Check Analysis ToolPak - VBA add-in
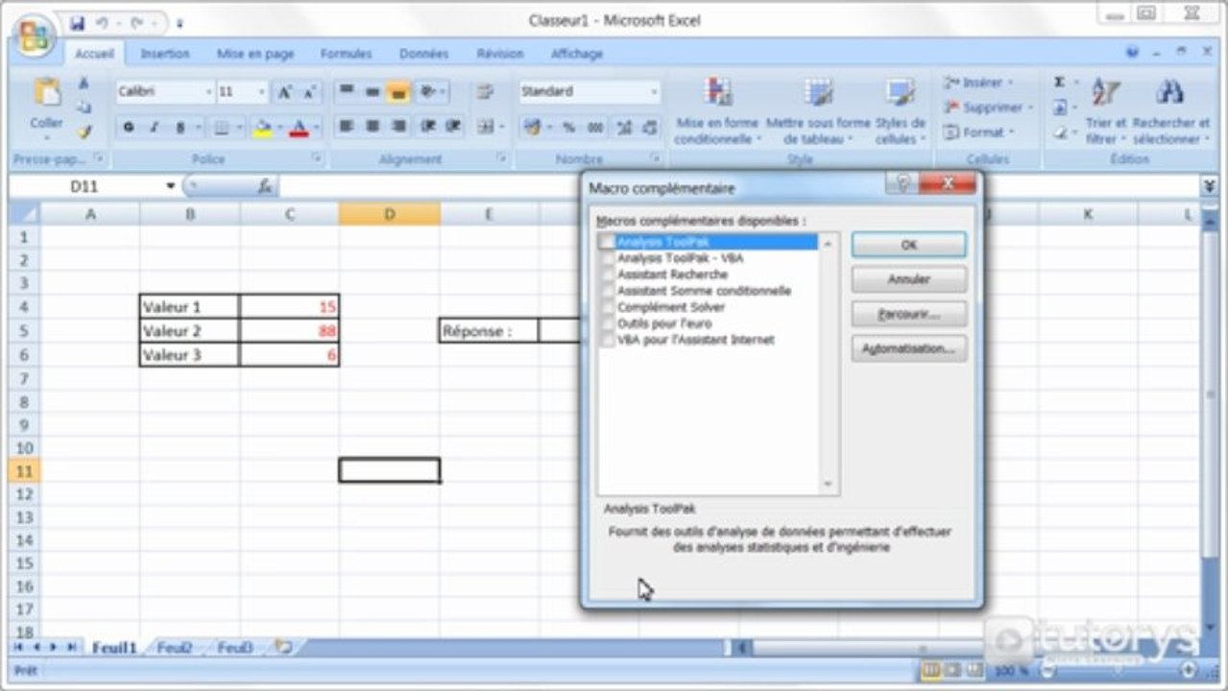 tap(606, 259)
